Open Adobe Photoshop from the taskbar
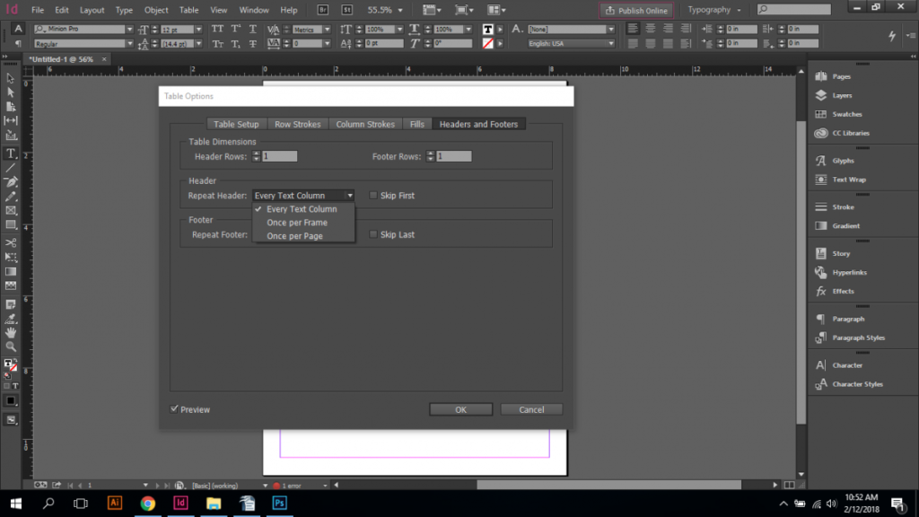The width and height of the screenshot is (919, 517). [x=278, y=503]
